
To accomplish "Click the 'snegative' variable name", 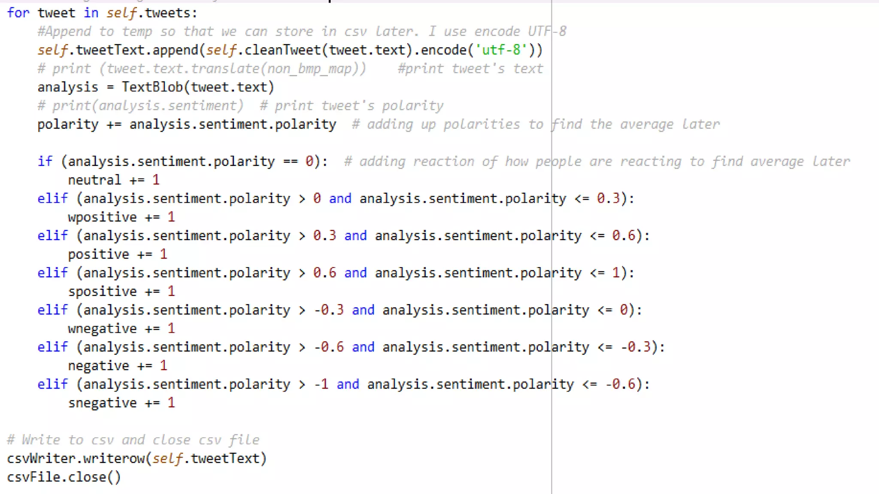I will click(102, 403).
